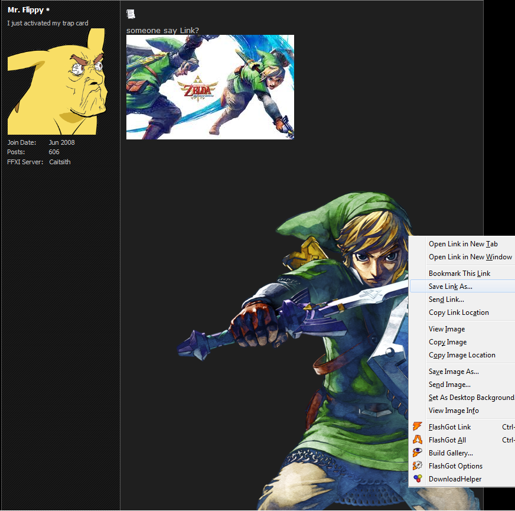The width and height of the screenshot is (515, 511).
Task: Choose Open Link in New Tab
Action: pos(462,244)
